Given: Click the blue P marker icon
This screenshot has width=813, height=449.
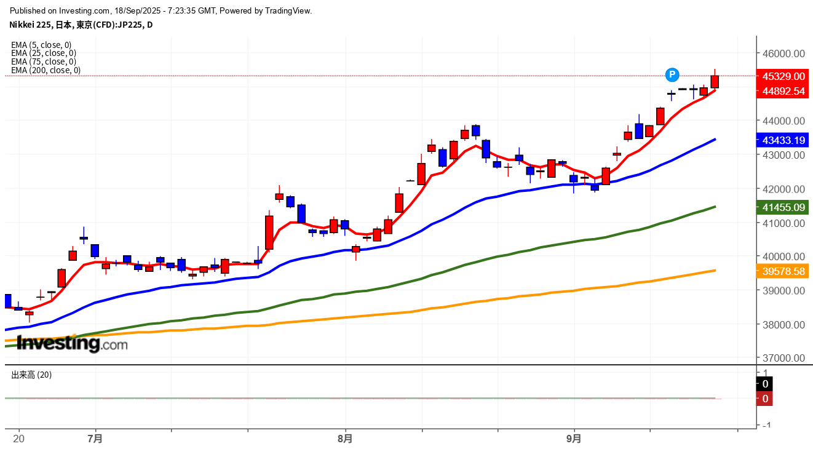Looking at the screenshot, I should (672, 74).
